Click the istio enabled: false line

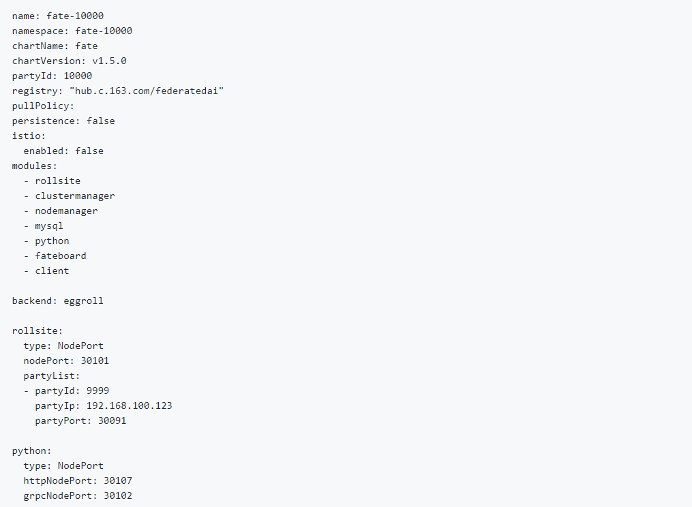(x=63, y=151)
